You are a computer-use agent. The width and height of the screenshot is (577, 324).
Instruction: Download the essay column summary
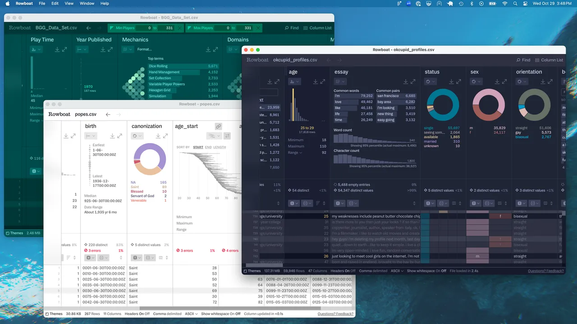[406, 81]
